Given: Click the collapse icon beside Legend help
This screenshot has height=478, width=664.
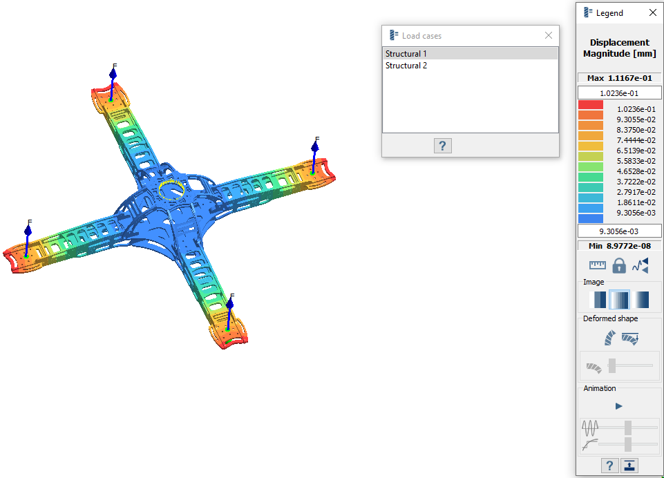Looking at the screenshot, I should click(629, 466).
